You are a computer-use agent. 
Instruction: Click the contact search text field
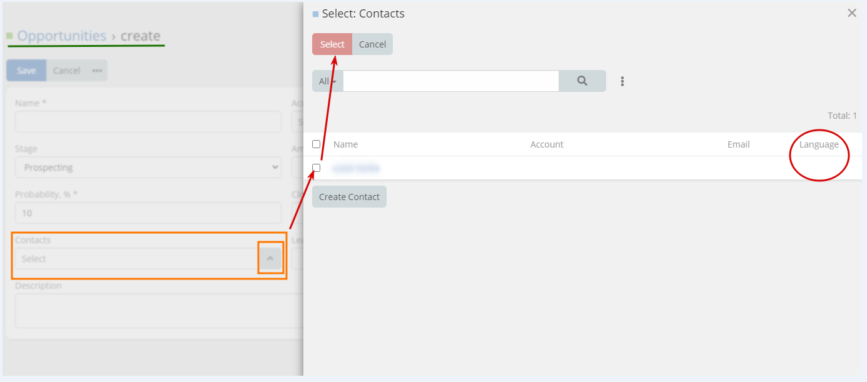450,81
